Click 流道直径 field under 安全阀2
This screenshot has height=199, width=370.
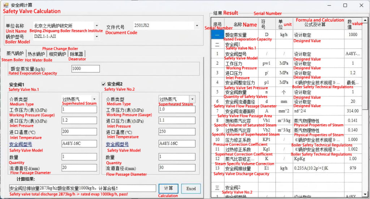click(177, 167)
